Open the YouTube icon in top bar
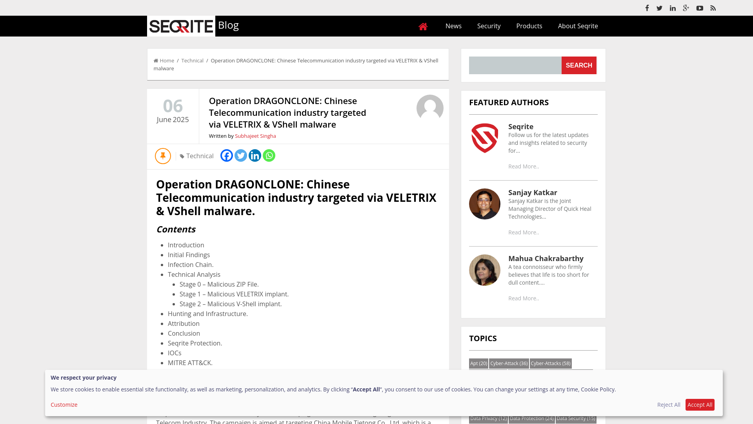The width and height of the screenshot is (753, 424). (700, 8)
